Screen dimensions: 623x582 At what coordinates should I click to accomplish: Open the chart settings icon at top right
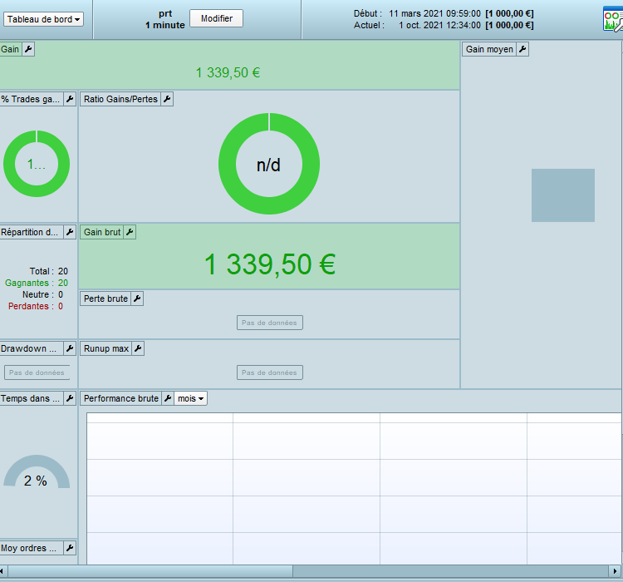coord(613,18)
